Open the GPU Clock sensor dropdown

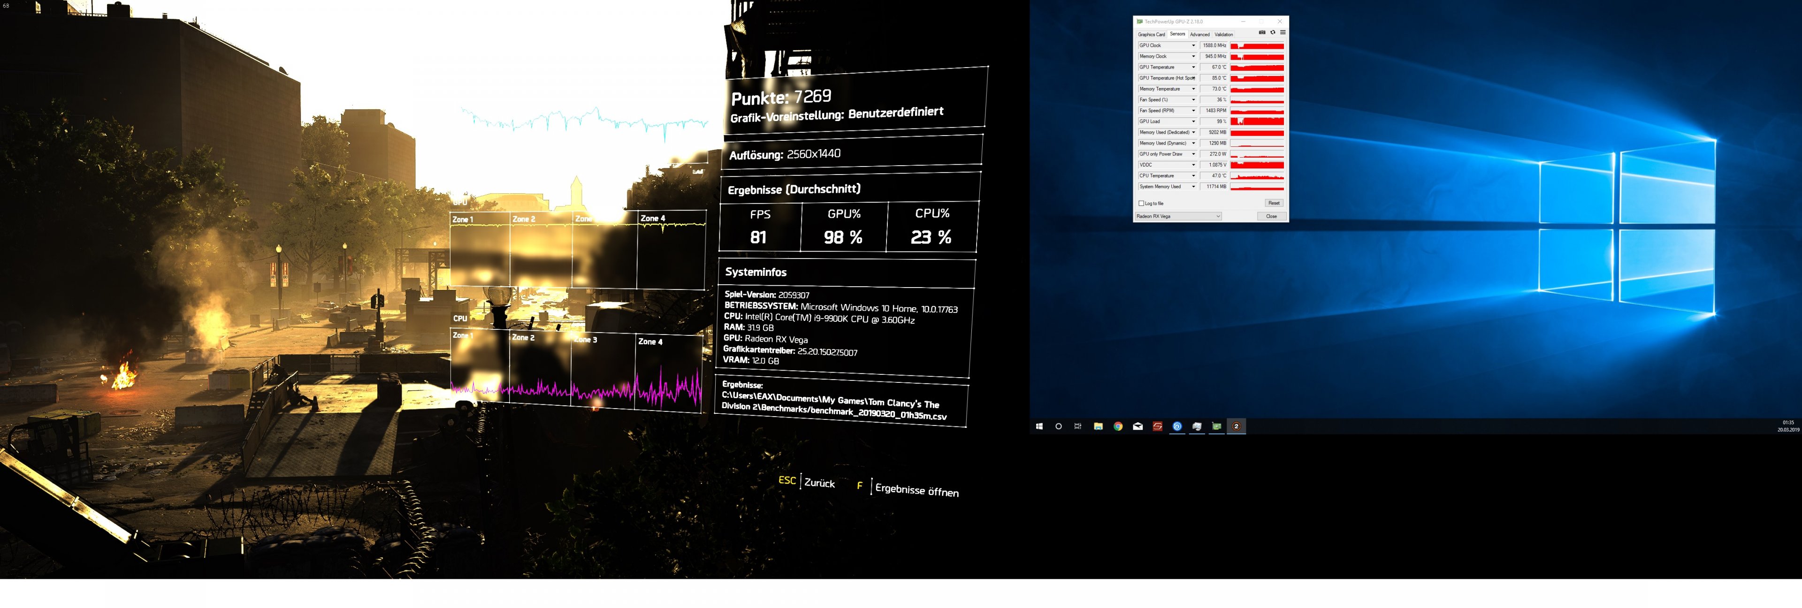coord(1193,46)
